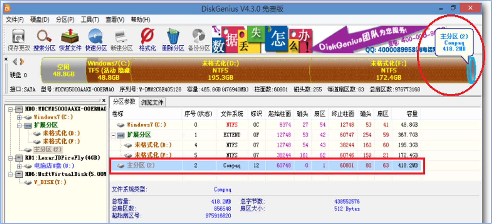Collapse the RD1 LexarJDFireFly tree node

point(11,158)
